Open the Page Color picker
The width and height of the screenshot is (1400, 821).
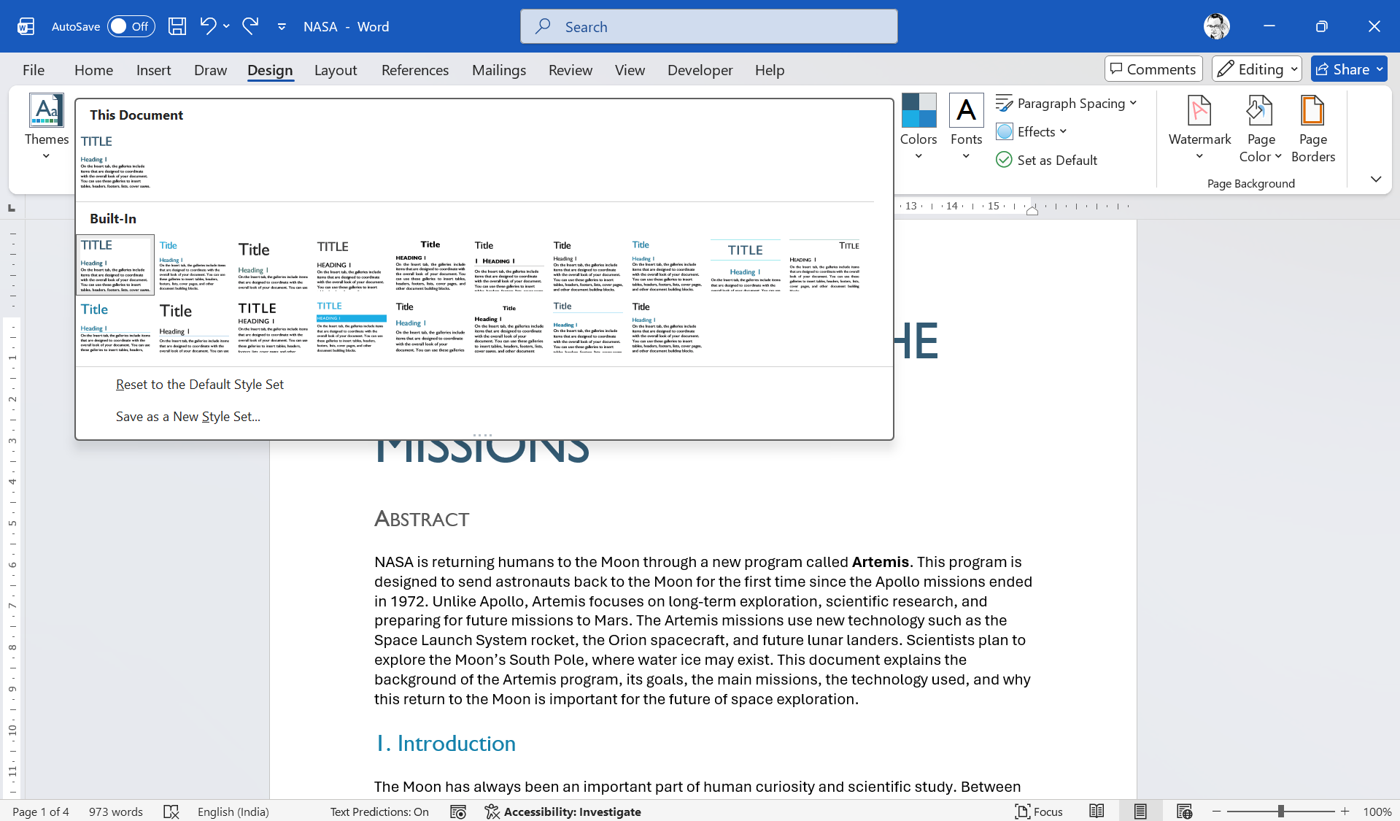point(1261,128)
